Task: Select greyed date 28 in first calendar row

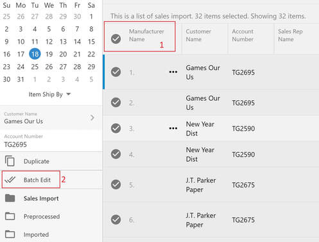Action: (49, 17)
